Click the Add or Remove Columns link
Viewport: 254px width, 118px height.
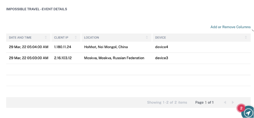click(230, 27)
